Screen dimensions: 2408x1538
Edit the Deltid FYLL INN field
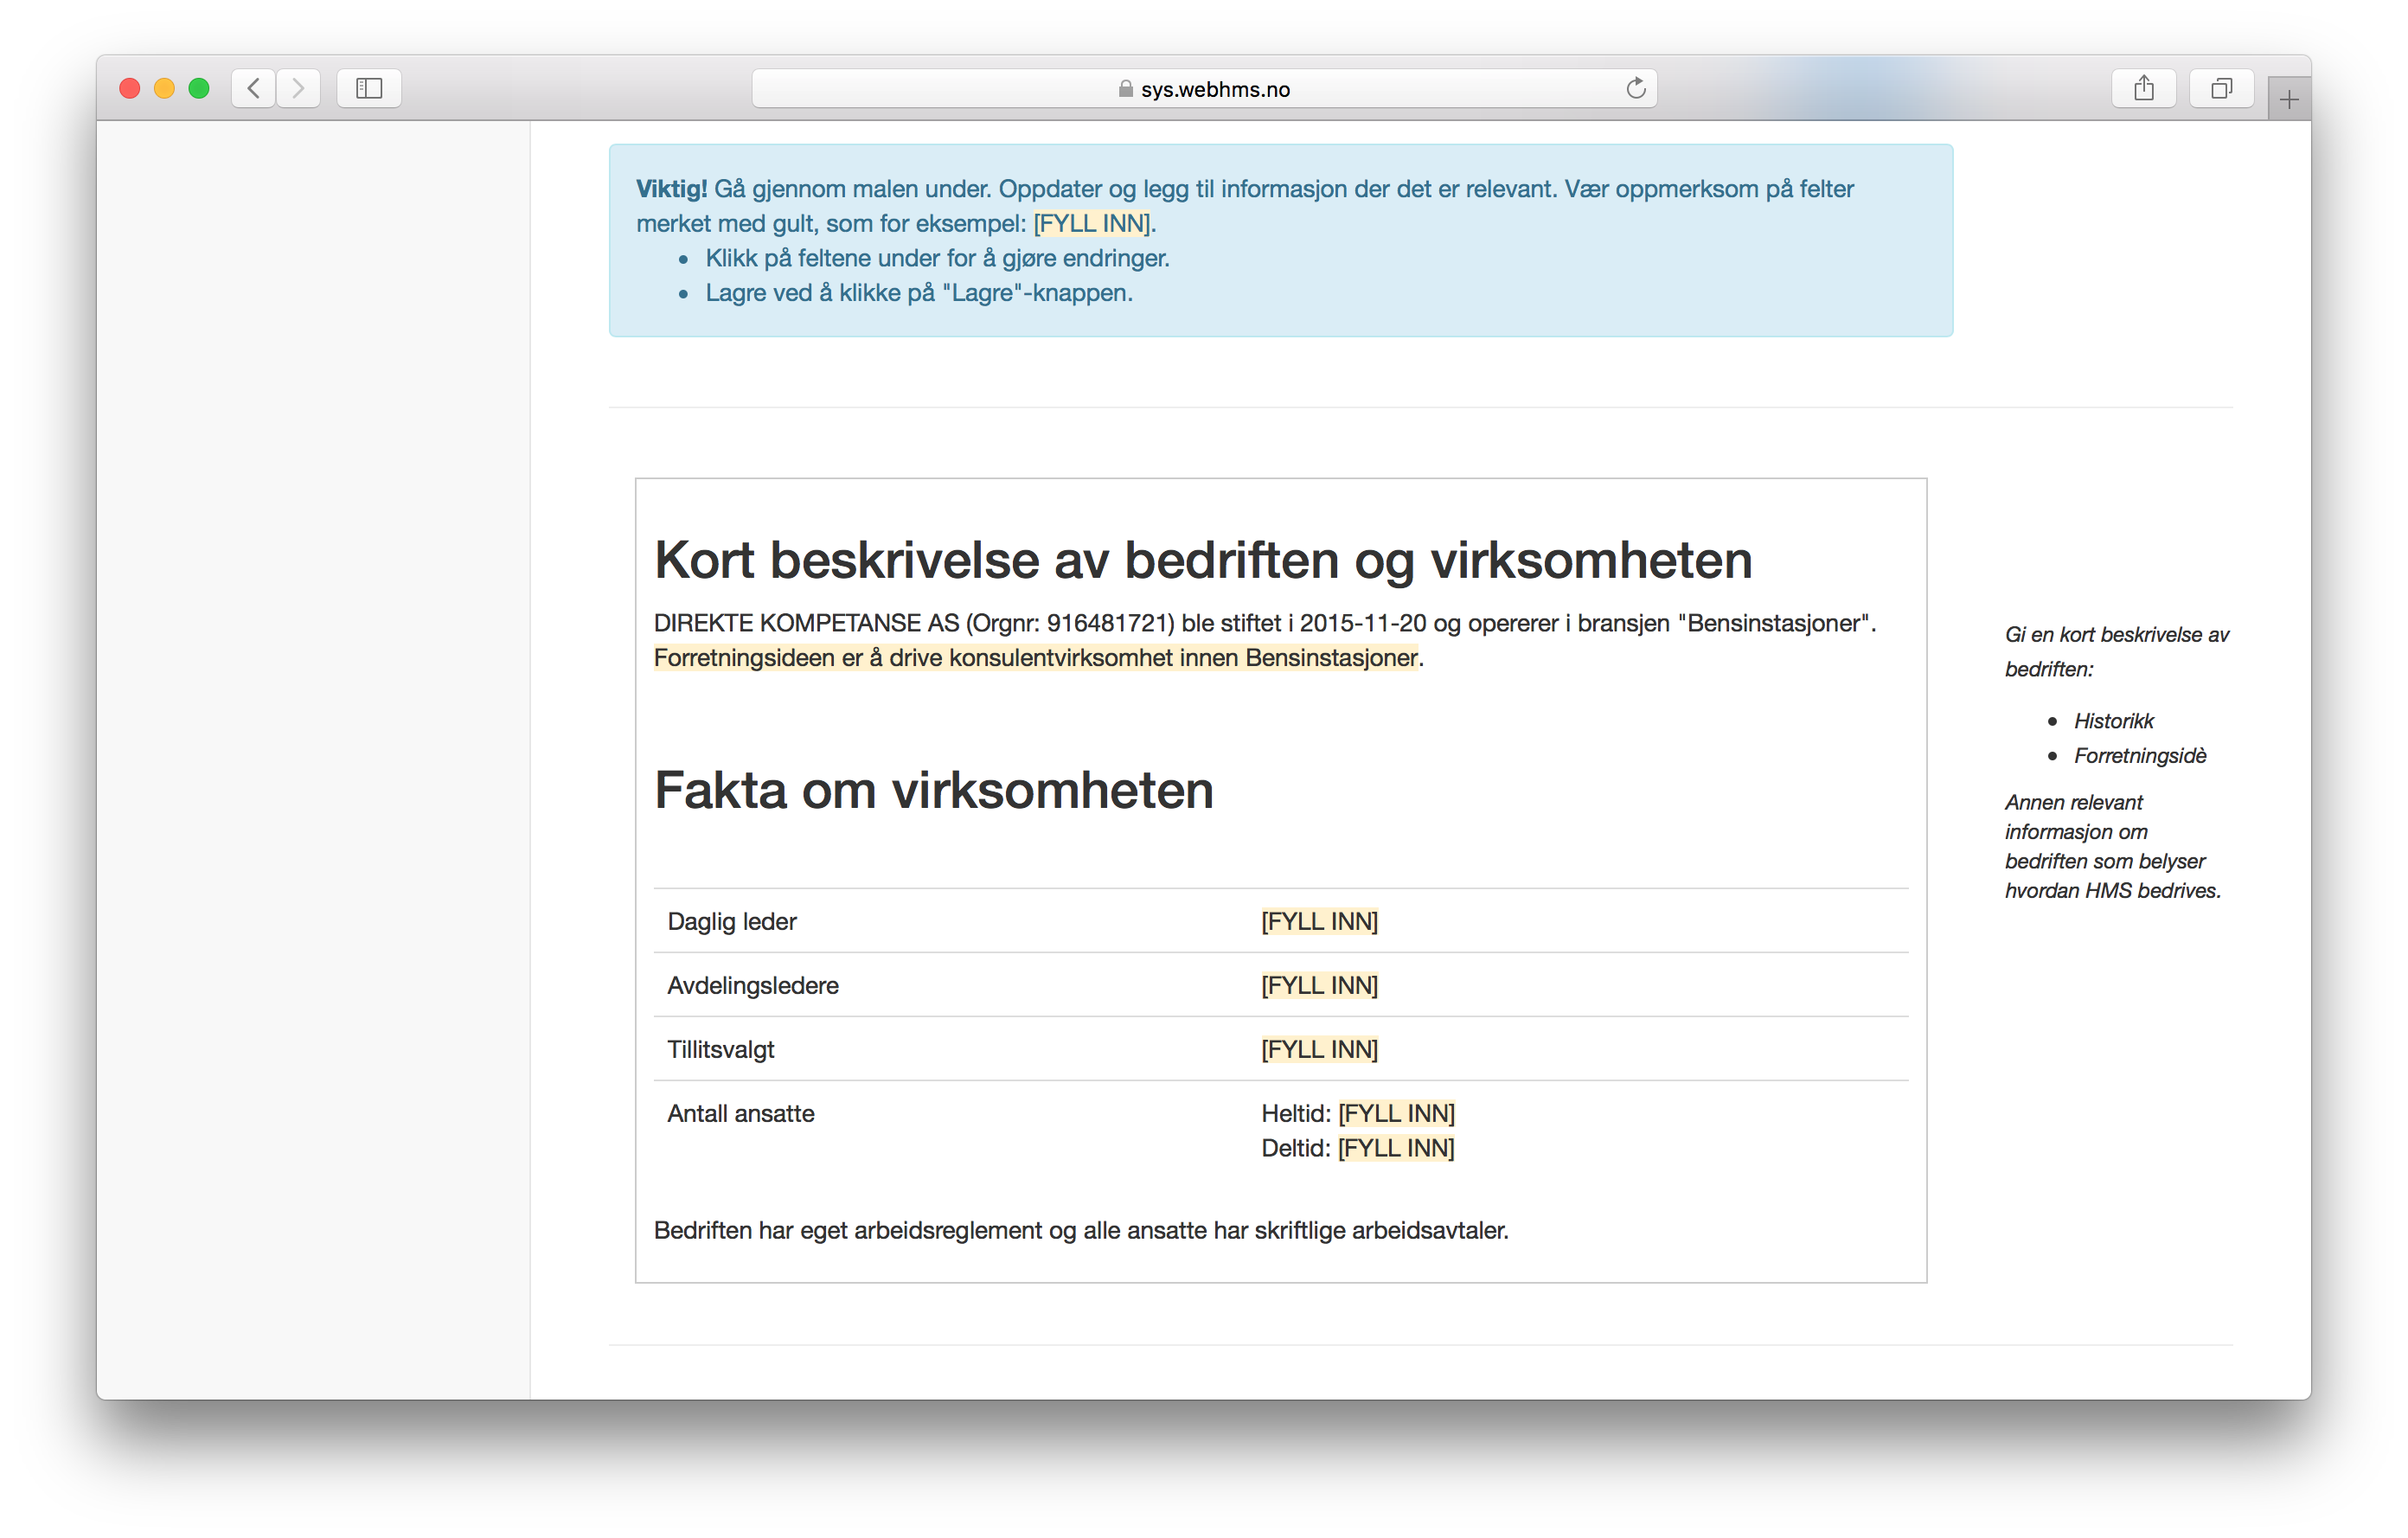(x=1396, y=1148)
